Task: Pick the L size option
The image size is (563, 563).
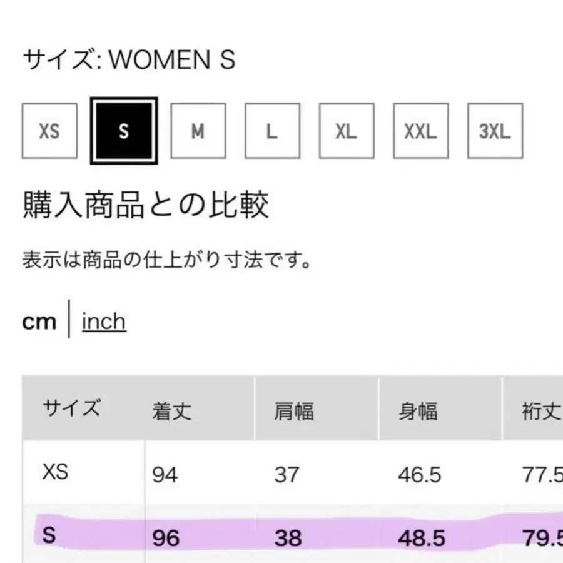Action: coord(271,131)
